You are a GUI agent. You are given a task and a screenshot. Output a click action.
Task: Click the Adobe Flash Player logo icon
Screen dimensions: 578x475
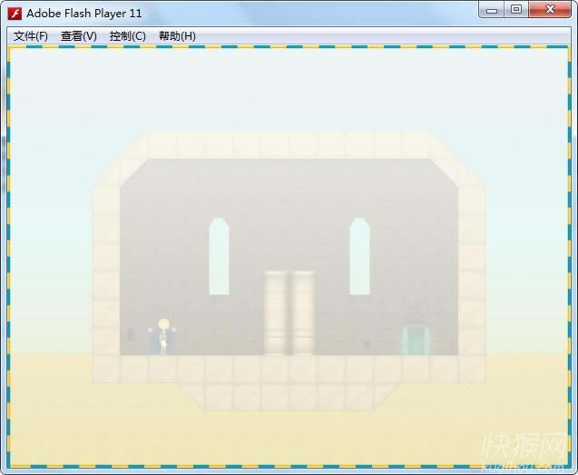[15, 13]
